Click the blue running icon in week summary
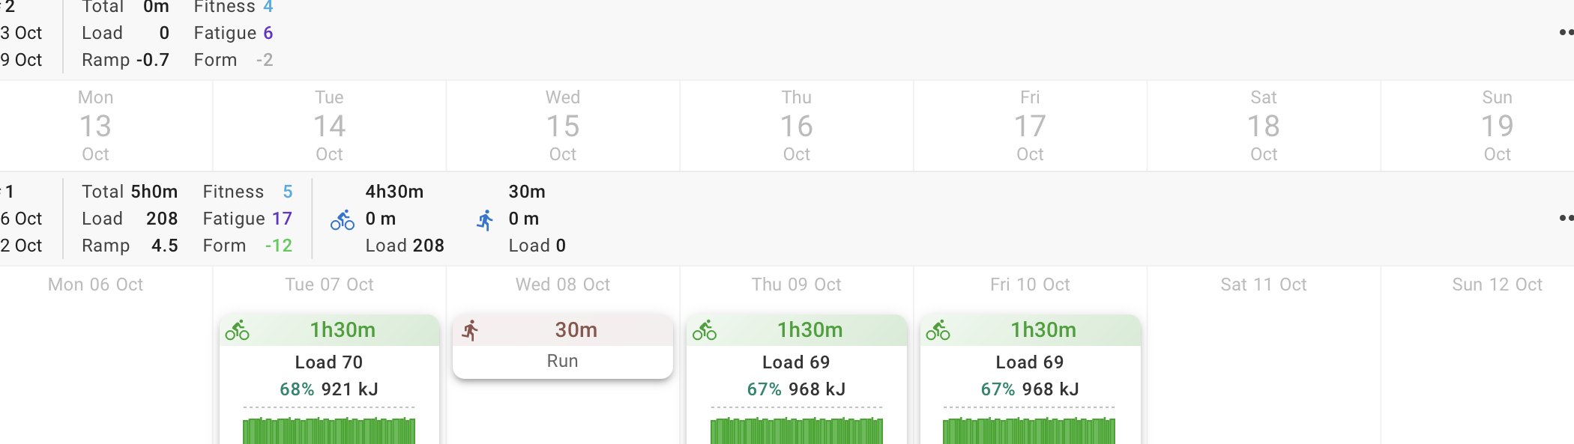Screen dimensions: 1574x444 coord(486,219)
